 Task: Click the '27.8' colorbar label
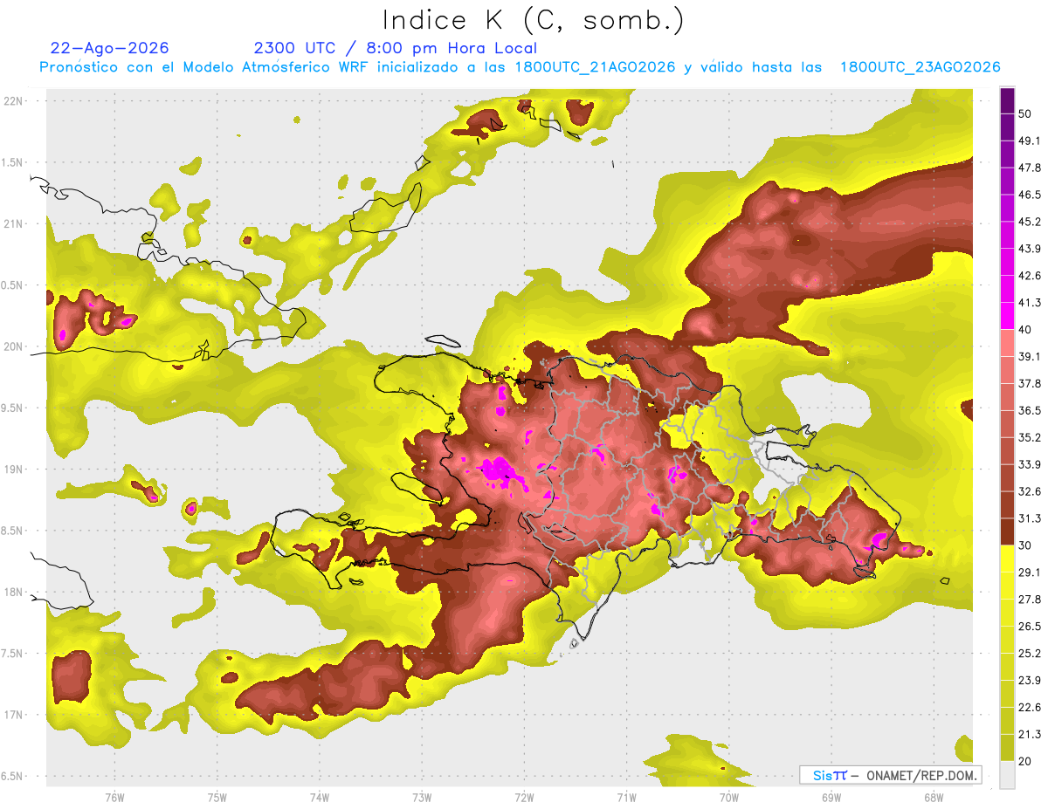point(1030,600)
